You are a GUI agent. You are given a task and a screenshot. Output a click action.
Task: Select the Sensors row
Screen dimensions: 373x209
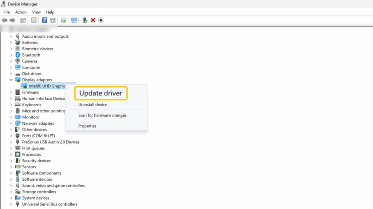(29, 167)
